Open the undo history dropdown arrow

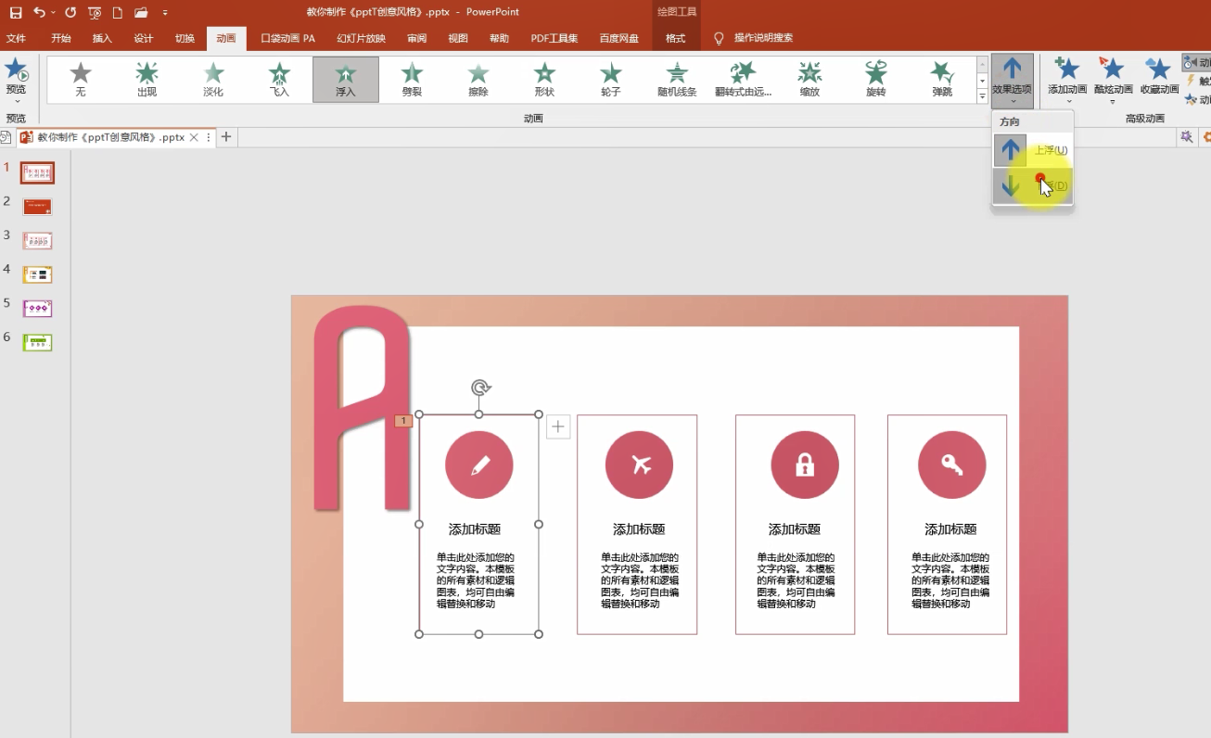[53, 12]
